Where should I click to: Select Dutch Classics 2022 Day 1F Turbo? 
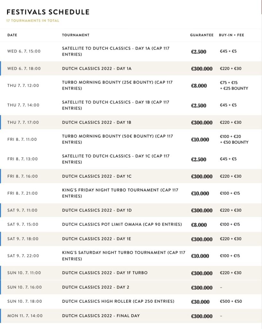(105, 273)
